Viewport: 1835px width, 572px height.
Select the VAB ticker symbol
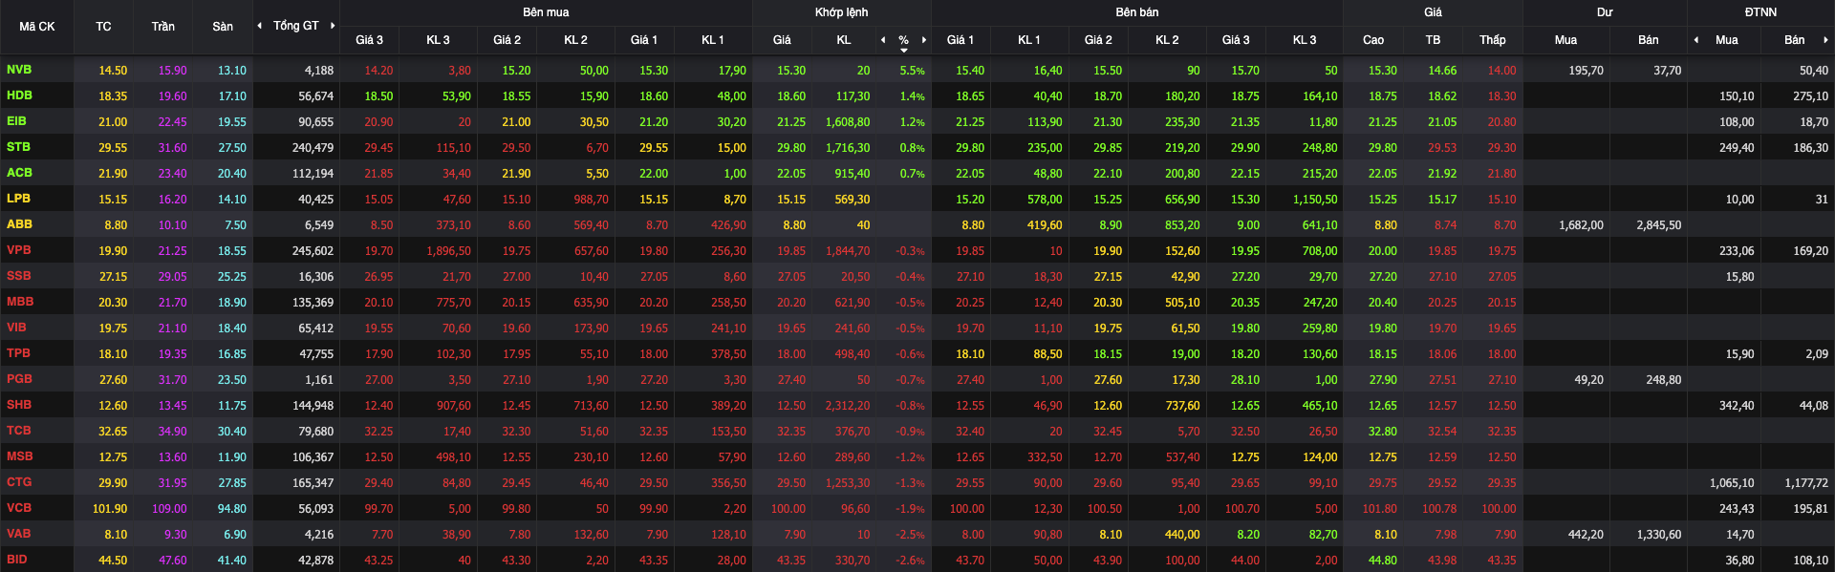pyautogui.click(x=18, y=534)
